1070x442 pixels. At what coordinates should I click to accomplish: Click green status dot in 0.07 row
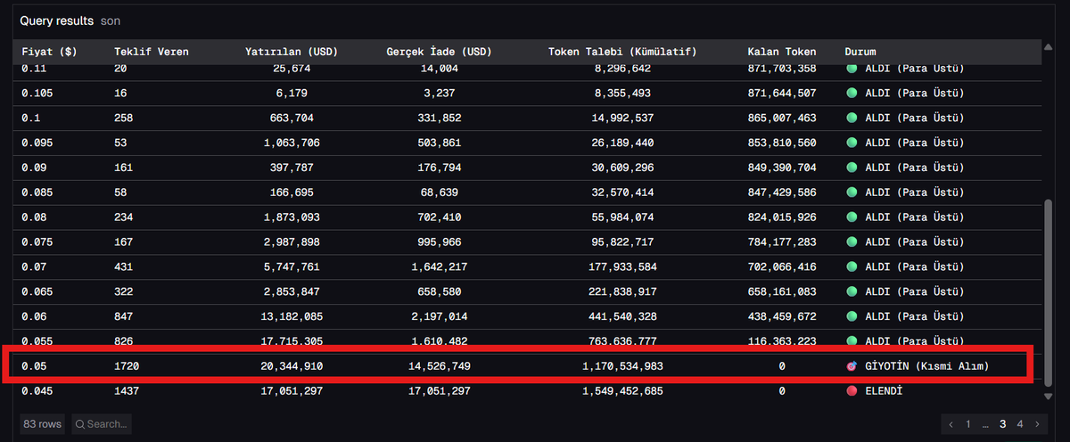(x=852, y=266)
